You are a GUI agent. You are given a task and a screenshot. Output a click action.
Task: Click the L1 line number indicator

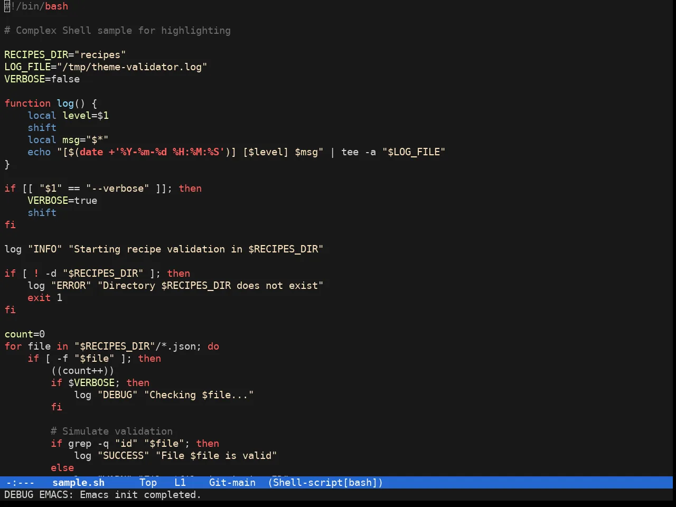pos(180,483)
